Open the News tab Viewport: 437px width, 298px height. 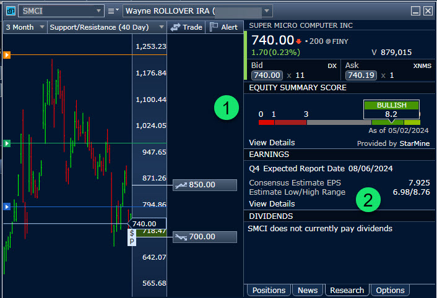tap(308, 291)
